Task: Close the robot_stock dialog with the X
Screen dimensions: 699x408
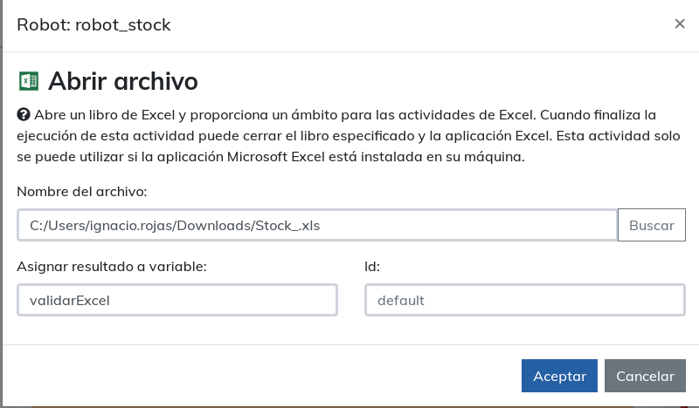Action: [x=679, y=24]
